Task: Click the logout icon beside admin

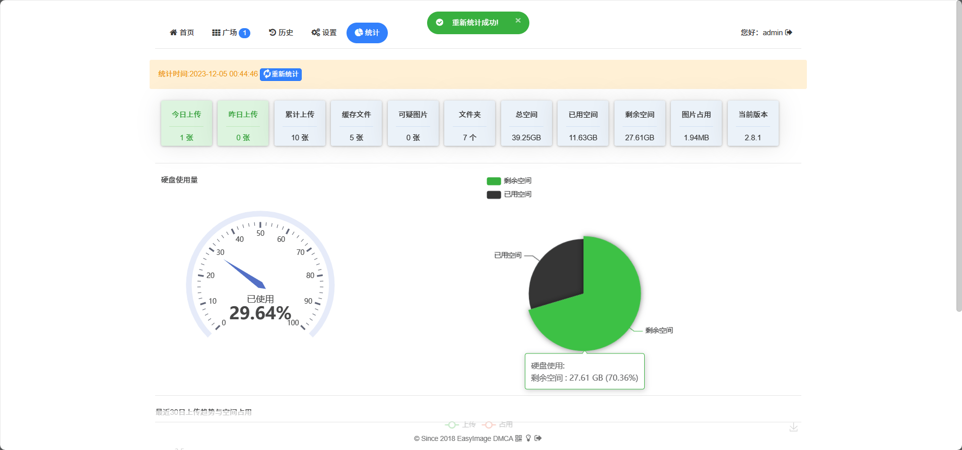Action: (789, 33)
